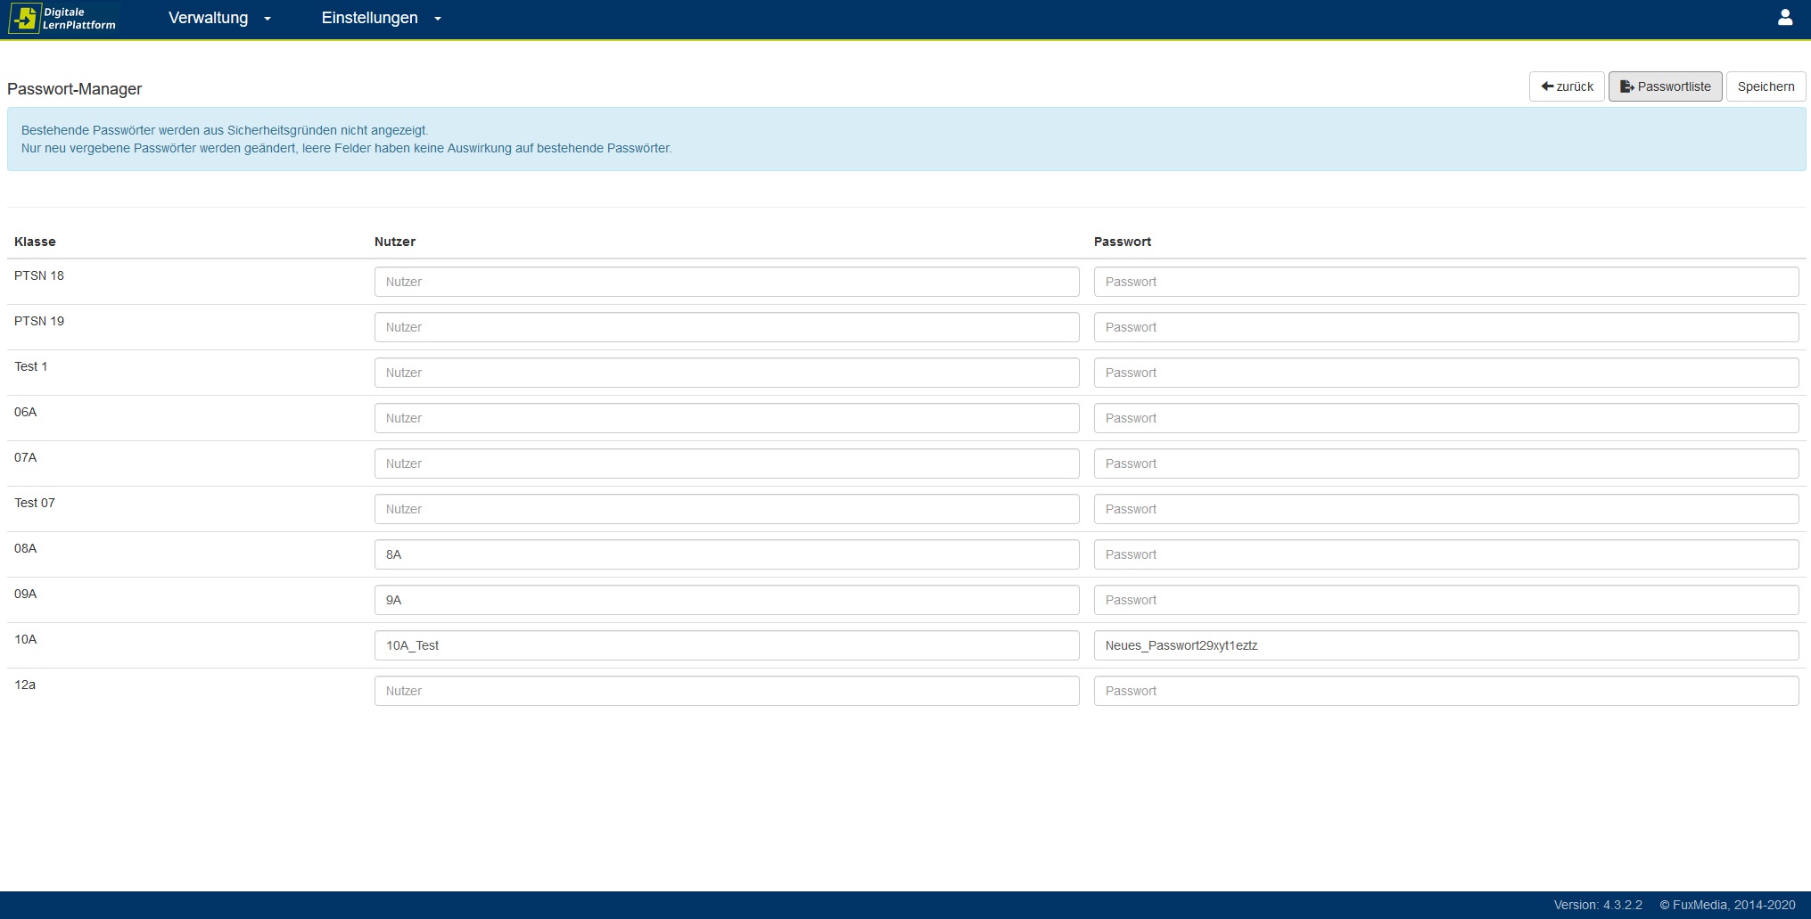Focus the Passwort field for 08A
The height and width of the screenshot is (919, 1811).
(1446, 554)
